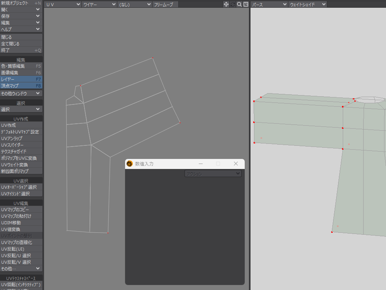Open the パース view type dropdown
This screenshot has height=290, width=386.
269,4
